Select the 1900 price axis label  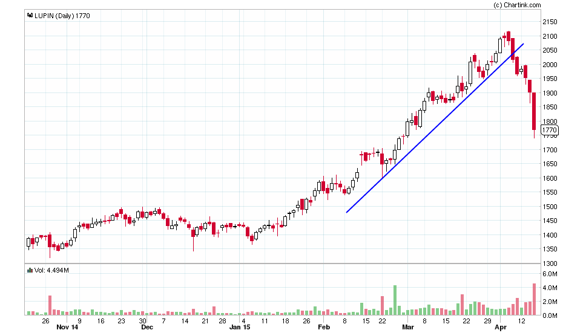pyautogui.click(x=550, y=93)
